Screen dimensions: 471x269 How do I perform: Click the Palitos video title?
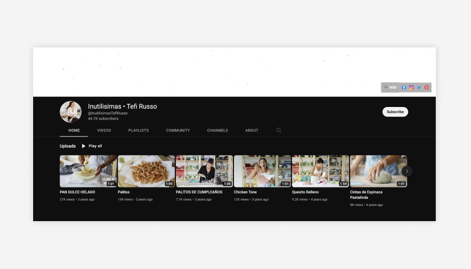(124, 192)
